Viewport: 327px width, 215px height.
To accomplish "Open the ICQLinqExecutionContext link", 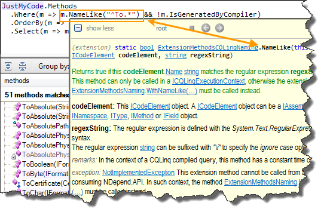I will (x=209, y=81).
